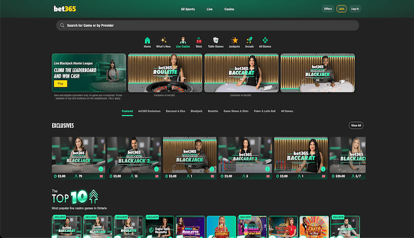Select the Baccarat & Dice tab
The height and width of the screenshot is (238, 414).
point(175,111)
